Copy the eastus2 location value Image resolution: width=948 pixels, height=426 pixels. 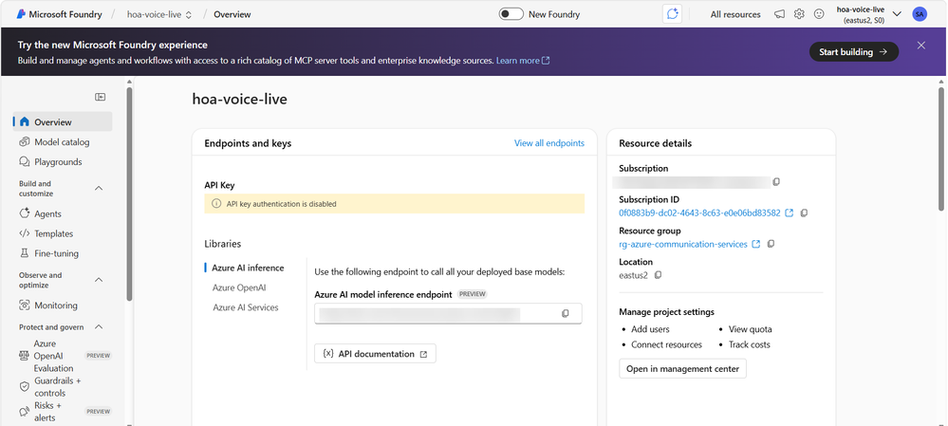click(658, 275)
